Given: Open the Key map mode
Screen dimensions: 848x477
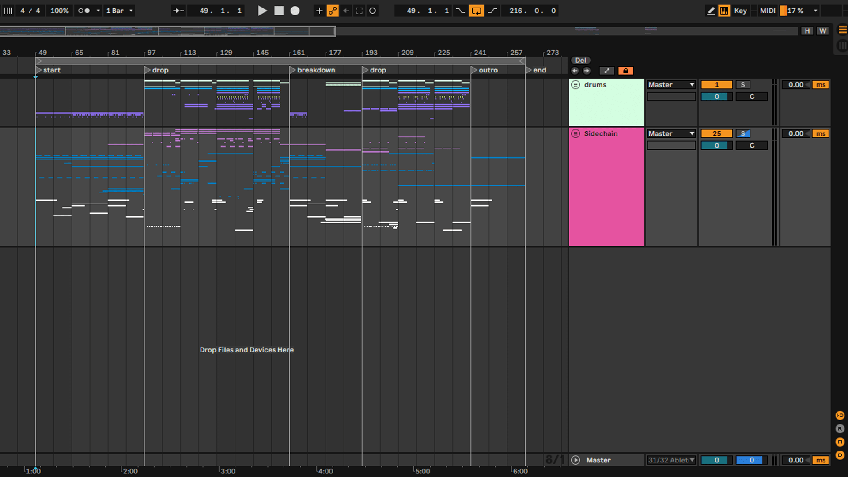Looking at the screenshot, I should (x=740, y=11).
